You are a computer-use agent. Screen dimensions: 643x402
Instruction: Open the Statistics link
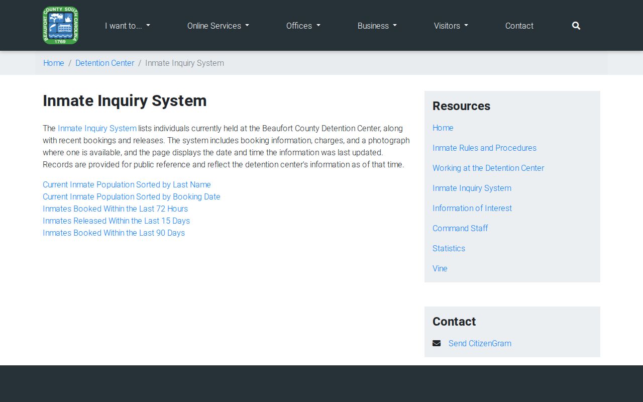[x=449, y=248]
